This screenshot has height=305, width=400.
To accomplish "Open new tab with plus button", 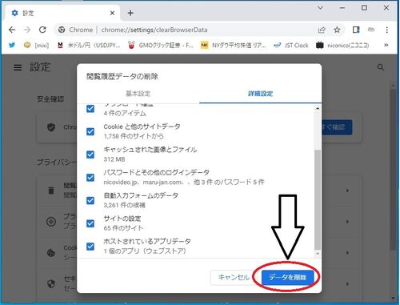I will coord(130,13).
